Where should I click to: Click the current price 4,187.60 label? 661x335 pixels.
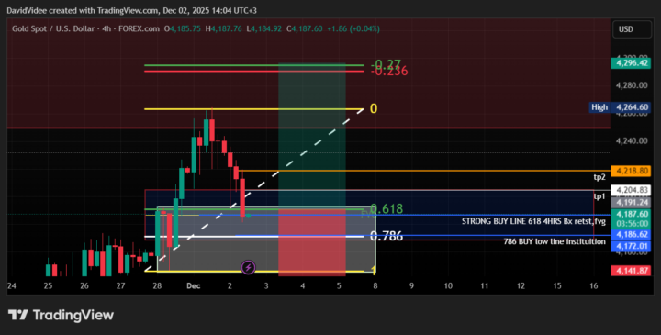(x=631, y=214)
